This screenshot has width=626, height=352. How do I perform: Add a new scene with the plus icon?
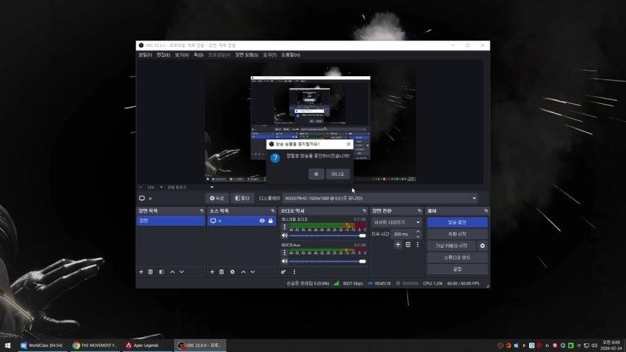coord(142,272)
